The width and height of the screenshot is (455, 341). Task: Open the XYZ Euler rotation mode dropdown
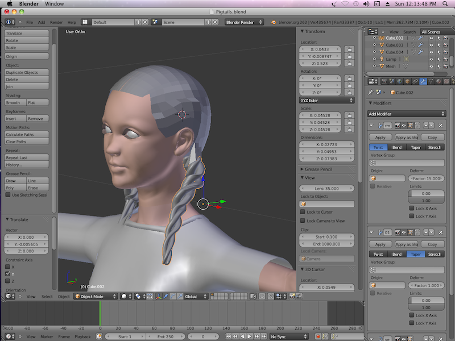pos(326,100)
